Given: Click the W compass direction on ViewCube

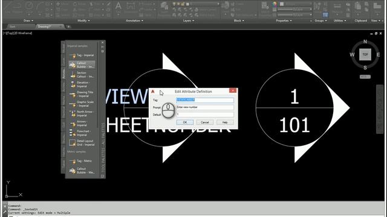Looking at the screenshot, I should pos(352,55).
